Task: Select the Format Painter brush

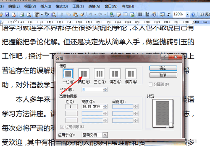Action: pyautogui.click(x=82, y=14)
